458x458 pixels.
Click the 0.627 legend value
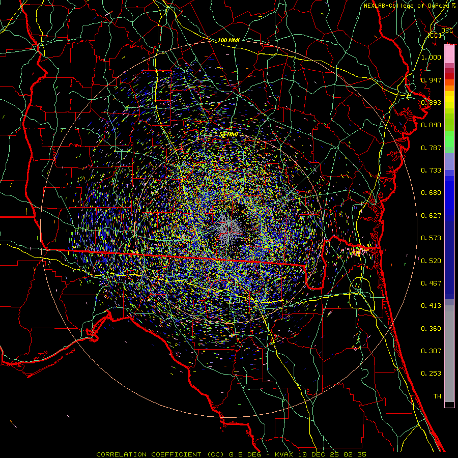tap(431, 216)
